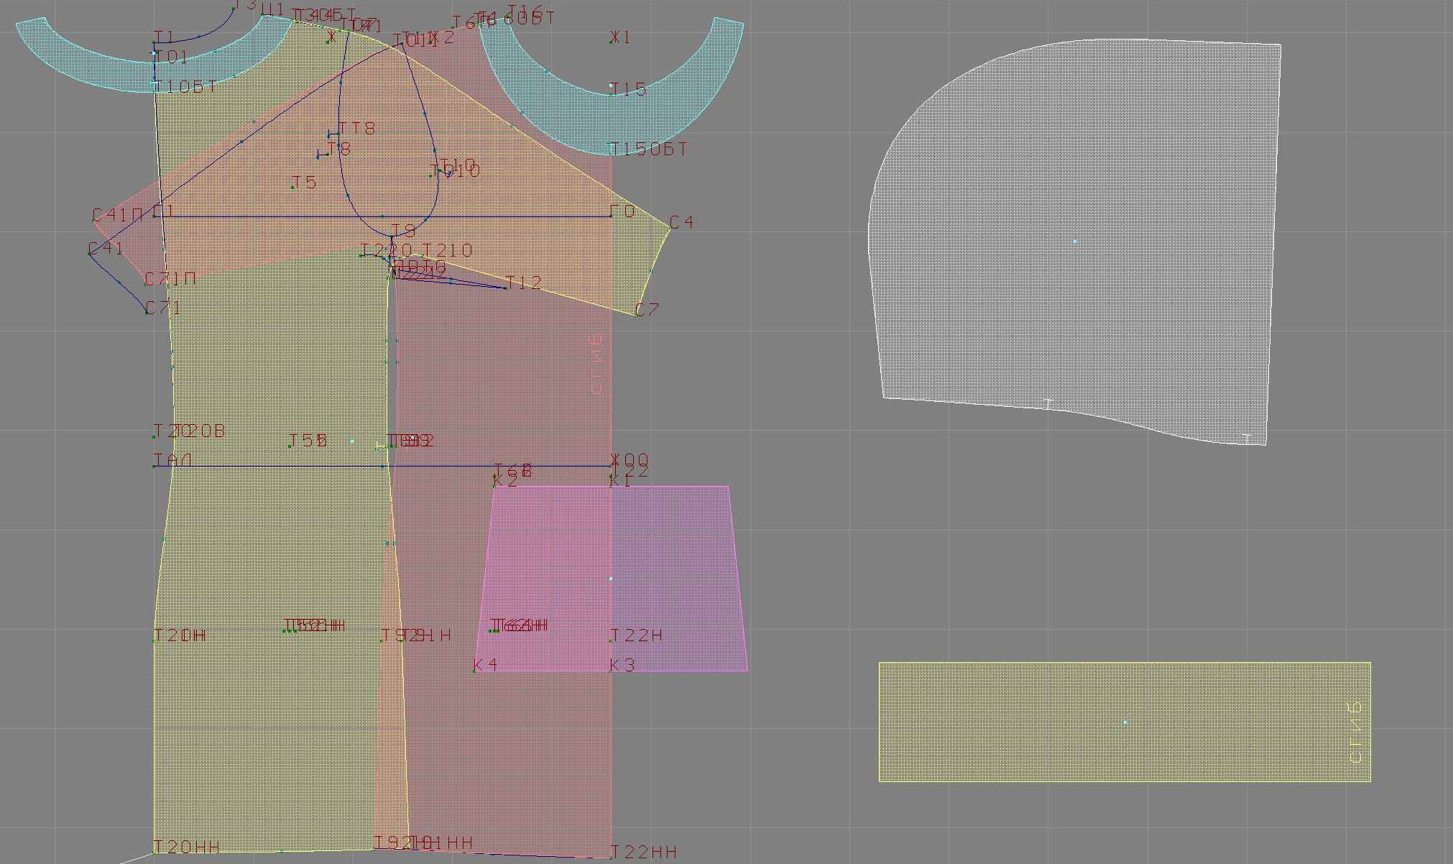This screenshot has height=864, width=1453.
Task: Click the point labeled Т12 at the dart tip
Action: click(x=507, y=288)
